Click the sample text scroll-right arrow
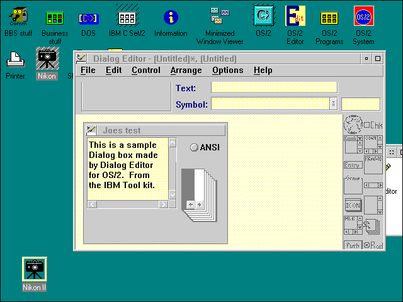Viewport: 403px width, 302px height. [x=163, y=204]
